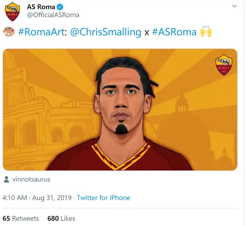This screenshot has height=226, width=246.
Task: Click the person icon beside vinnotsaurus
Action: [6, 179]
